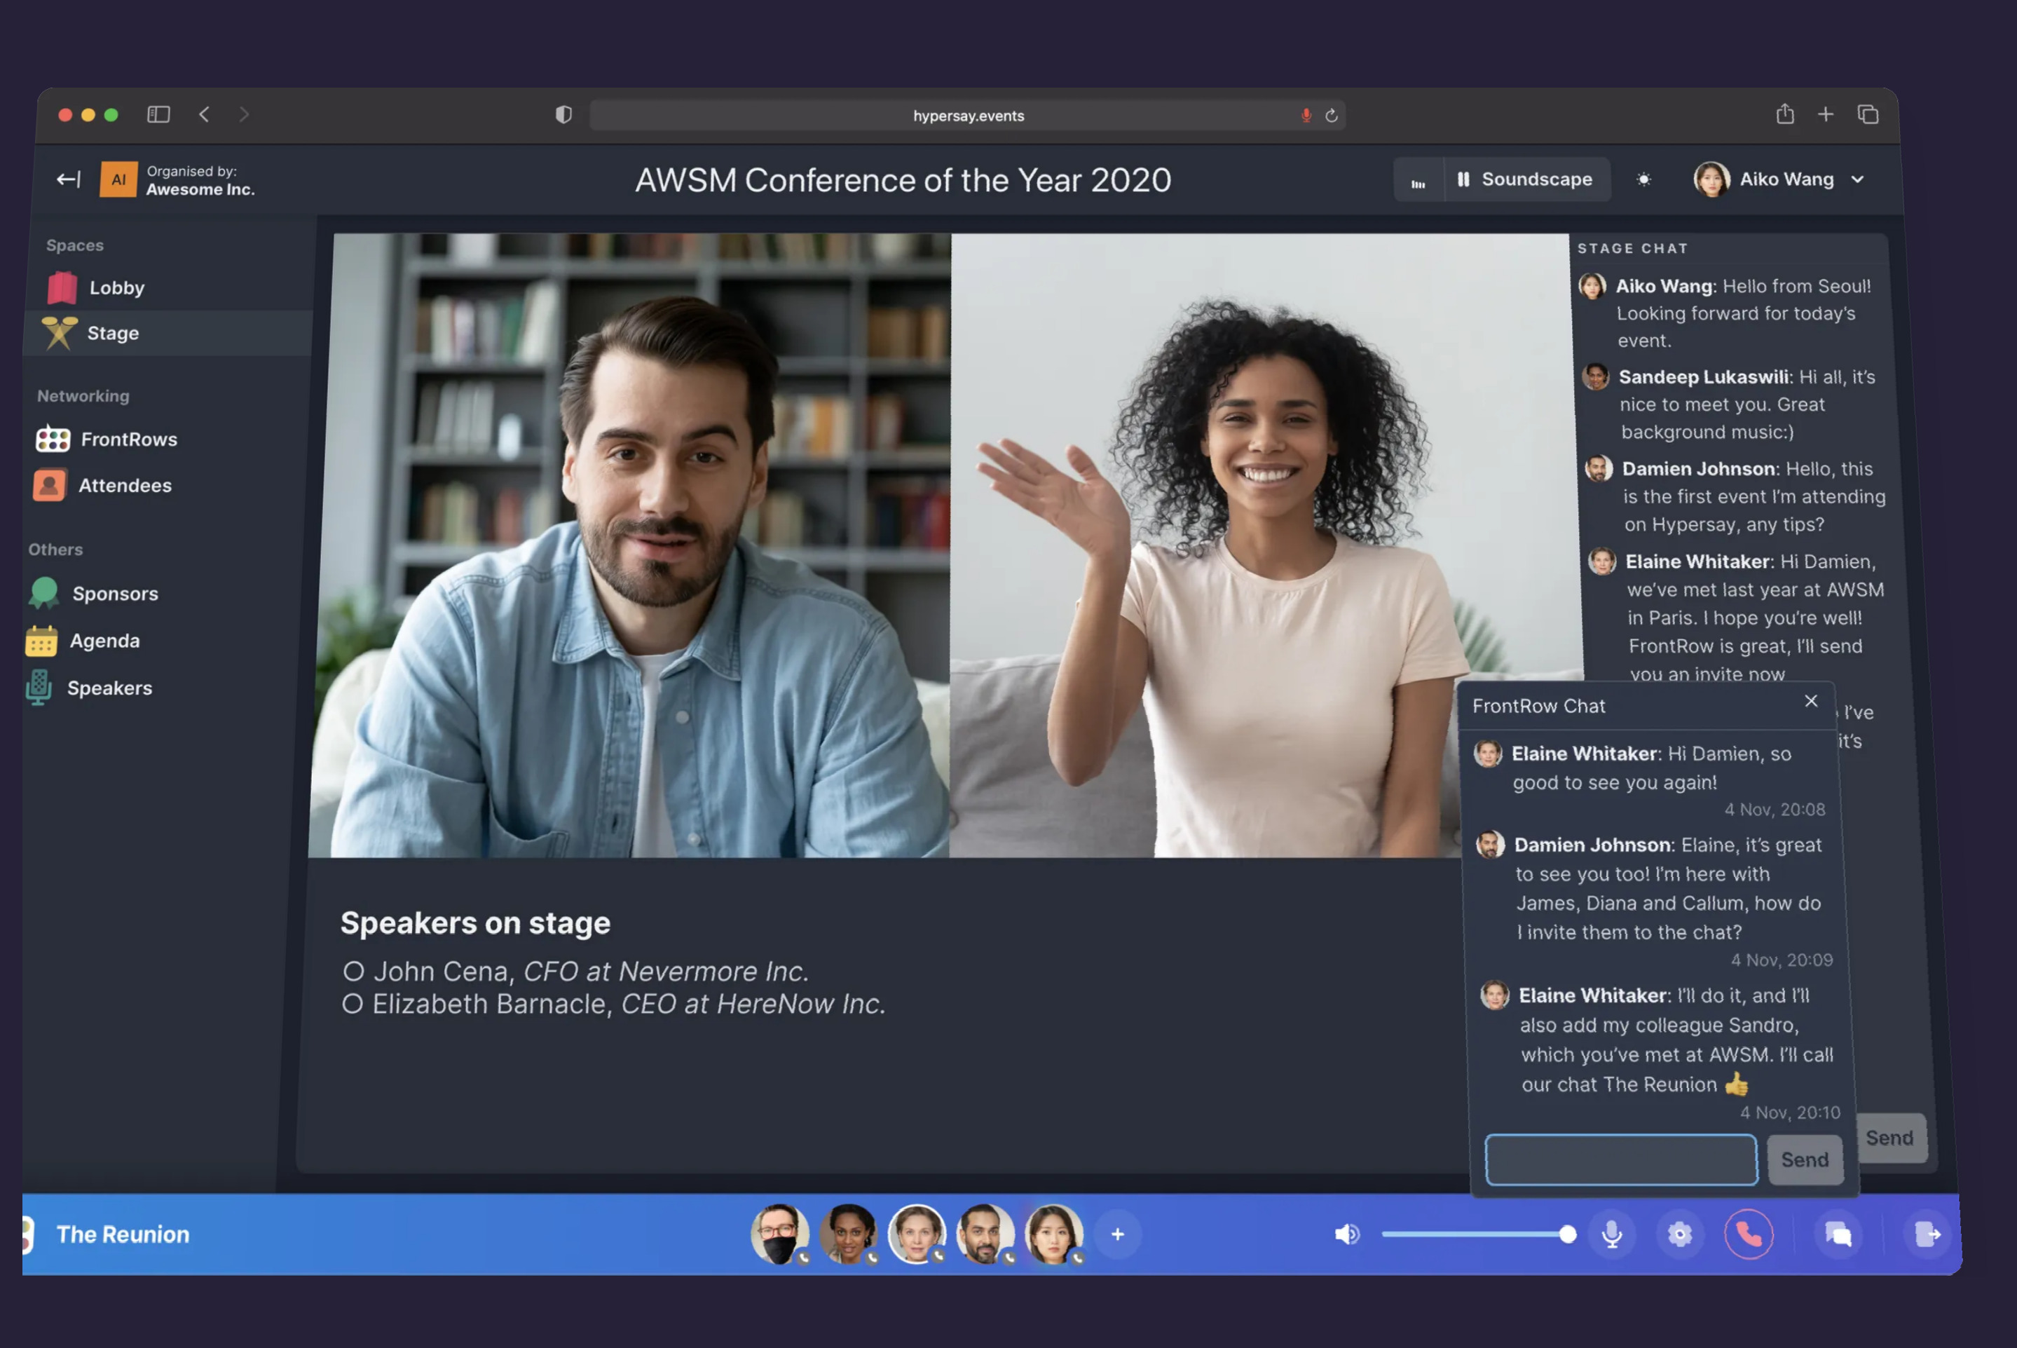Click Elaine Whitaker's avatar in Stage Chat
2017x1348 pixels.
[1601, 561]
